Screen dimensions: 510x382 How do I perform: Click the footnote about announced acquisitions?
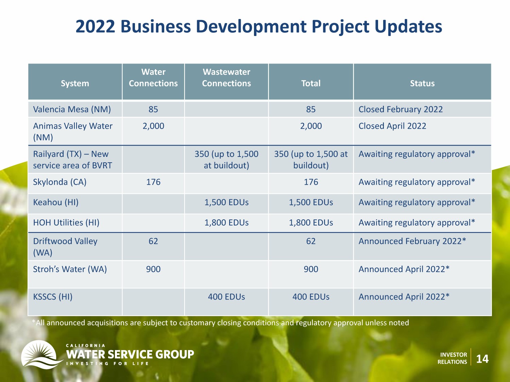coord(220,323)
